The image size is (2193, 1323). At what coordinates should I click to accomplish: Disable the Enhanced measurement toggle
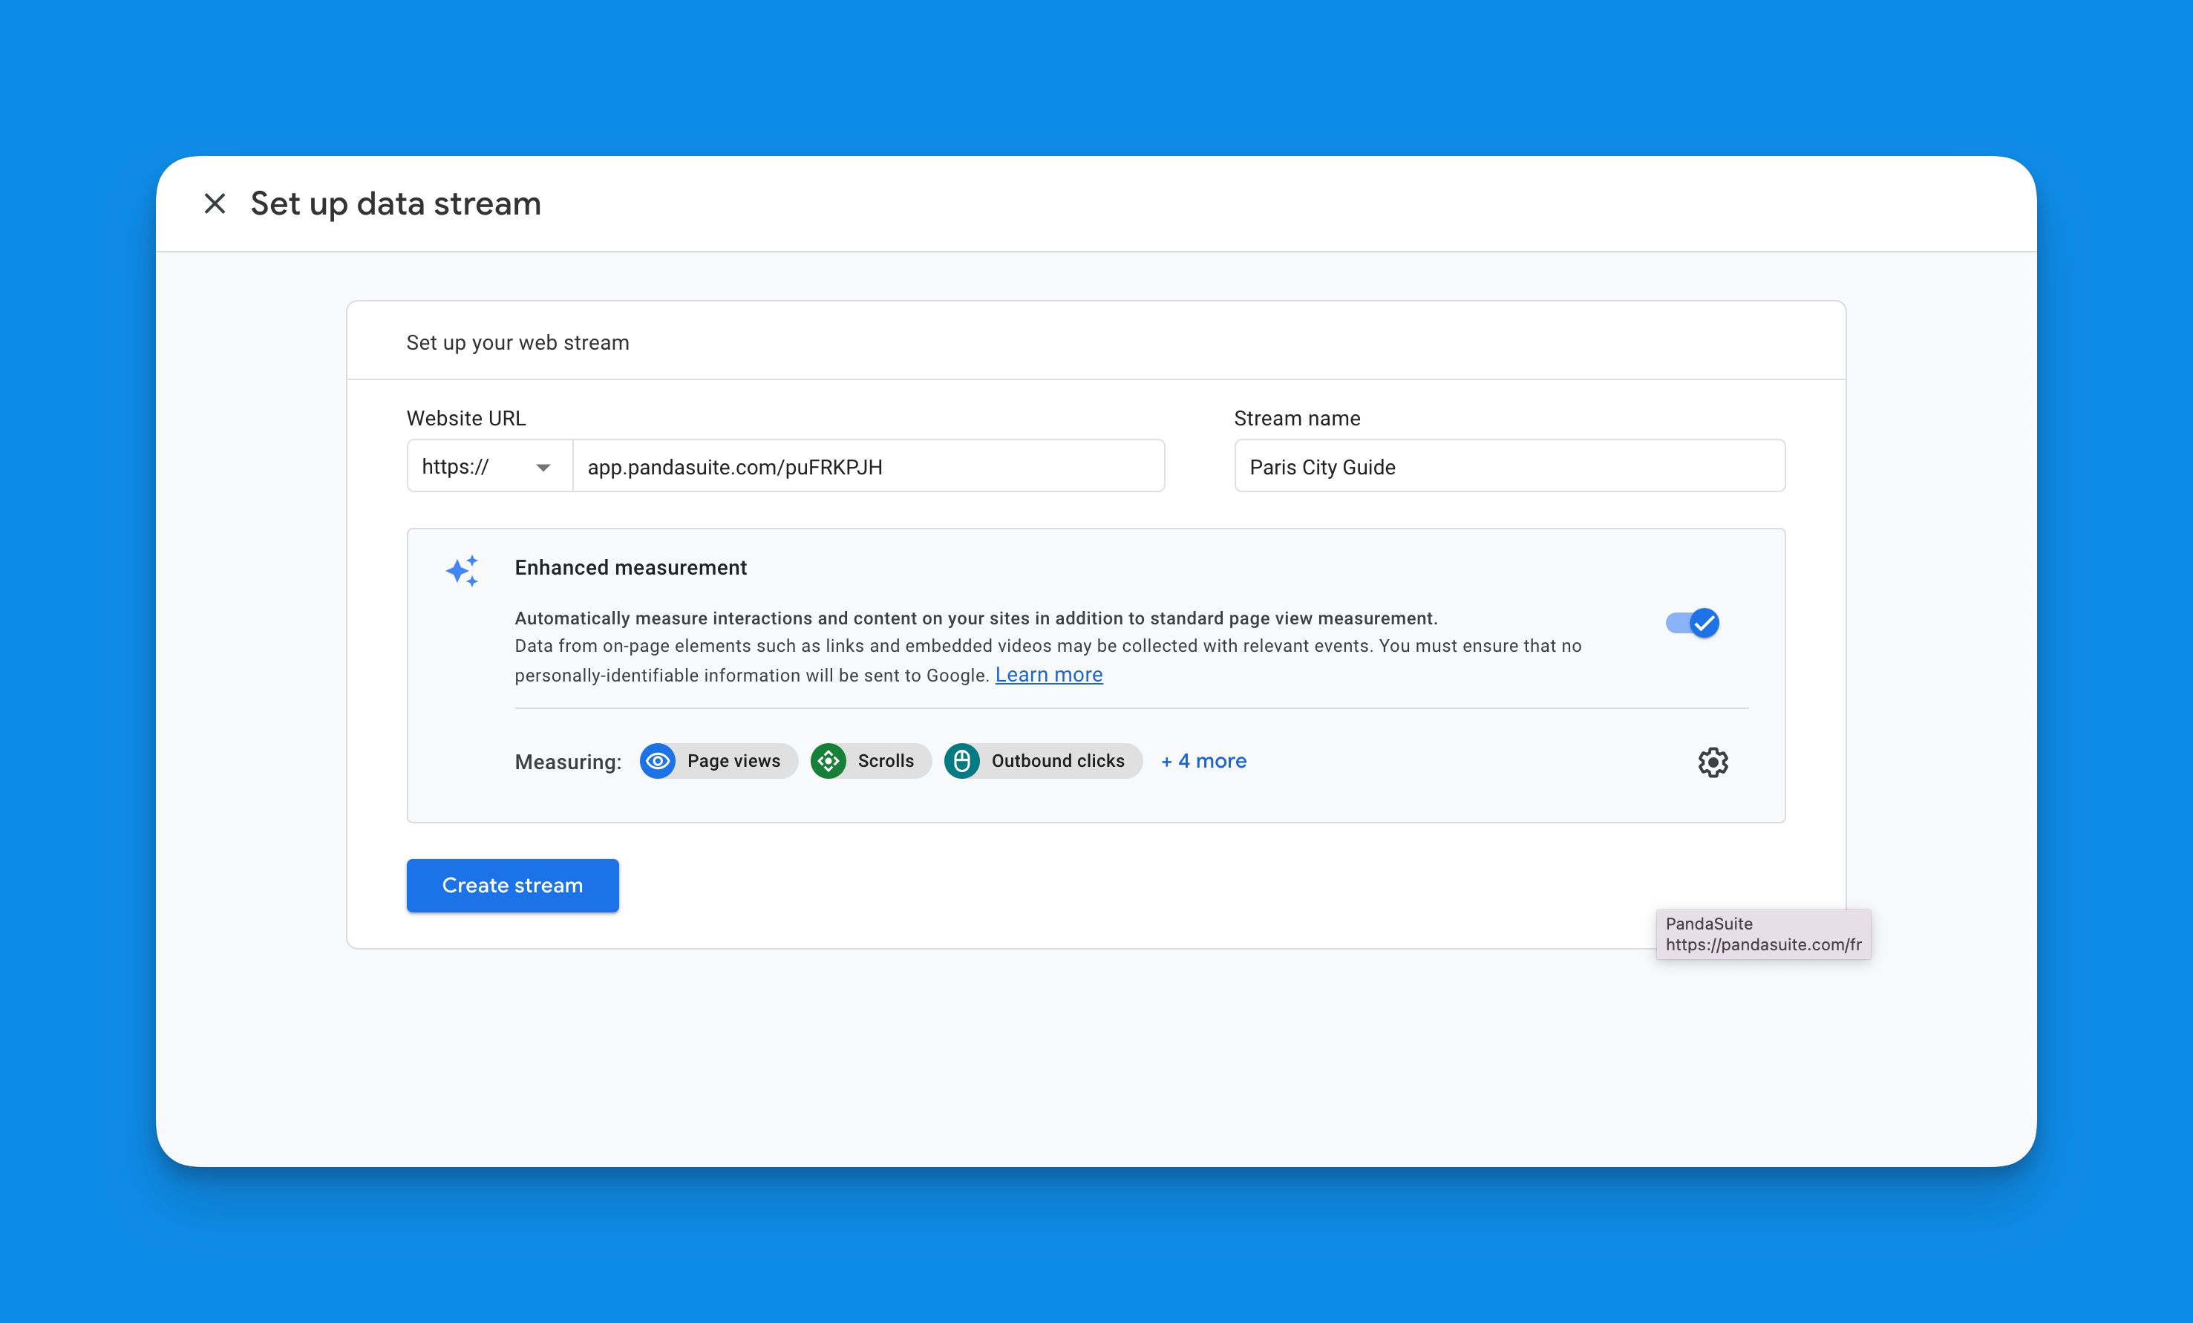tap(1690, 623)
